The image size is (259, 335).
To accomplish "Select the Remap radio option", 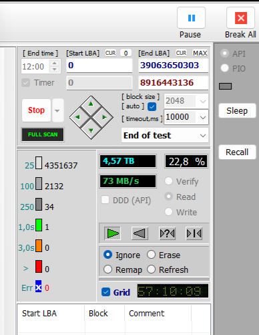I will (x=107, y=269).
